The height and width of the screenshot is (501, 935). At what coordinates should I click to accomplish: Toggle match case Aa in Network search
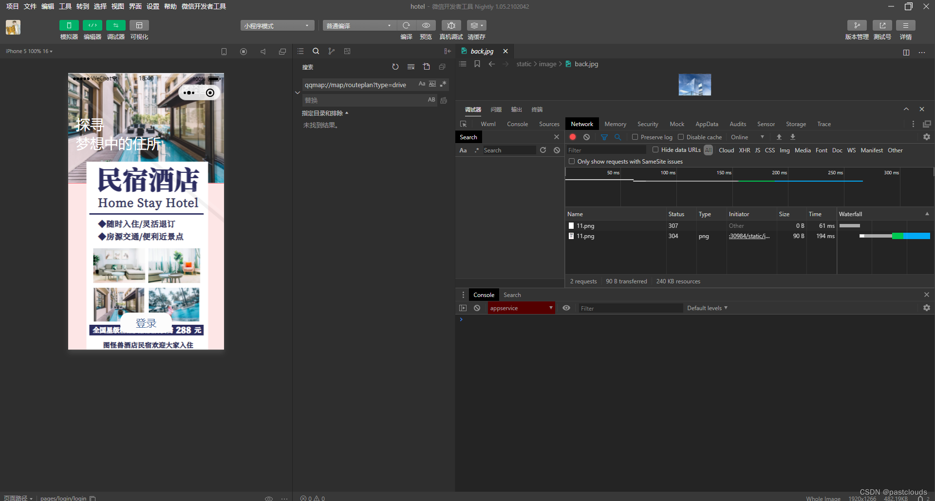[463, 150]
